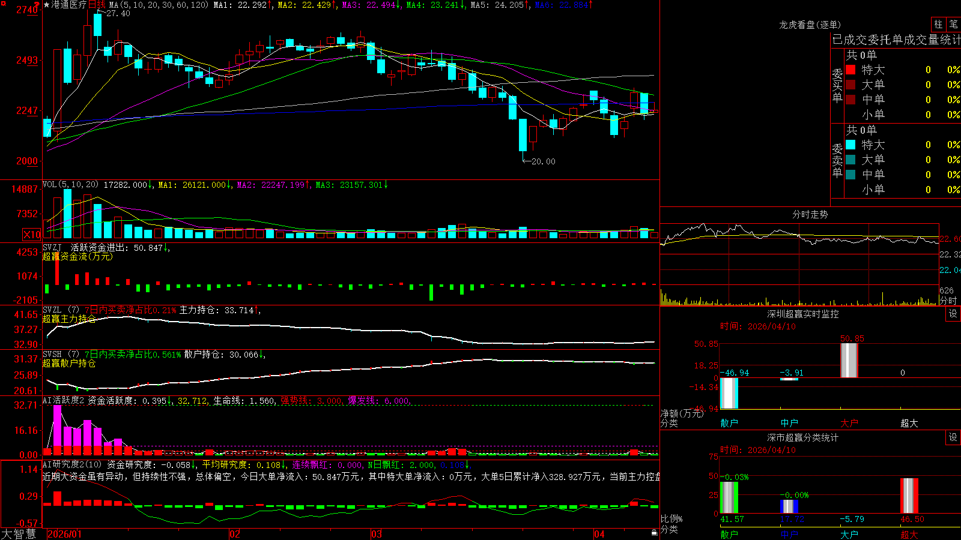Click the MA4: 23.241 value
This screenshot has height=540, width=961.
[435, 5]
